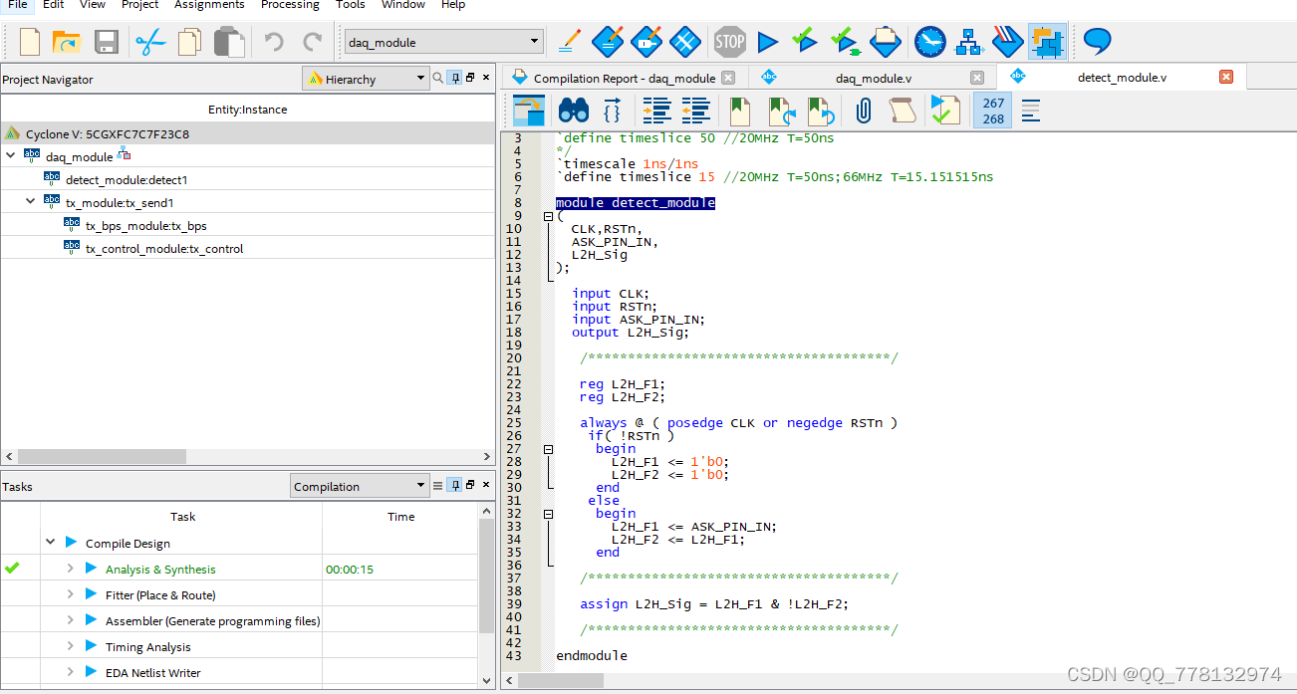Close the Compilation Report tab
Image resolution: width=1297 pixels, height=694 pixels.
[x=728, y=78]
